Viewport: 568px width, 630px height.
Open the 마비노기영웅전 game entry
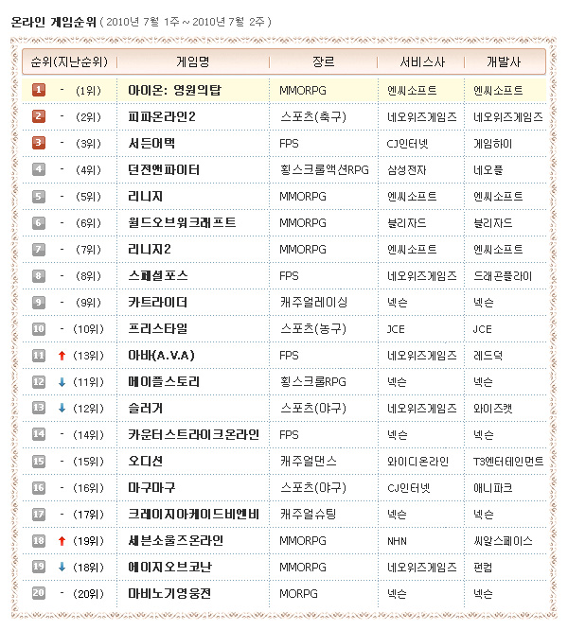point(169,593)
